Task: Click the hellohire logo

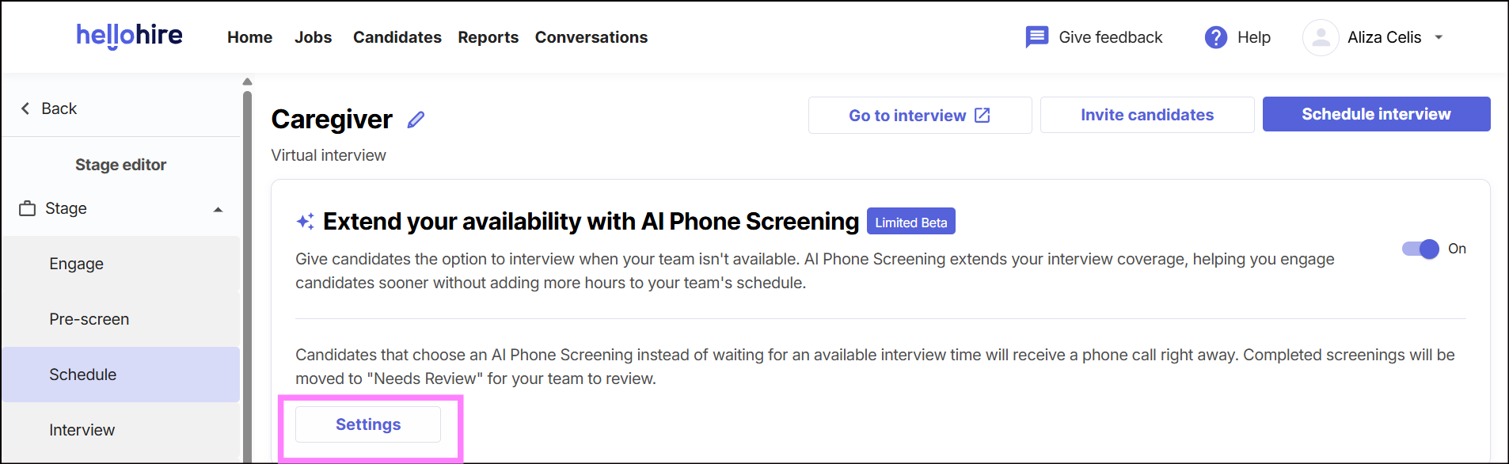Action: click(129, 36)
